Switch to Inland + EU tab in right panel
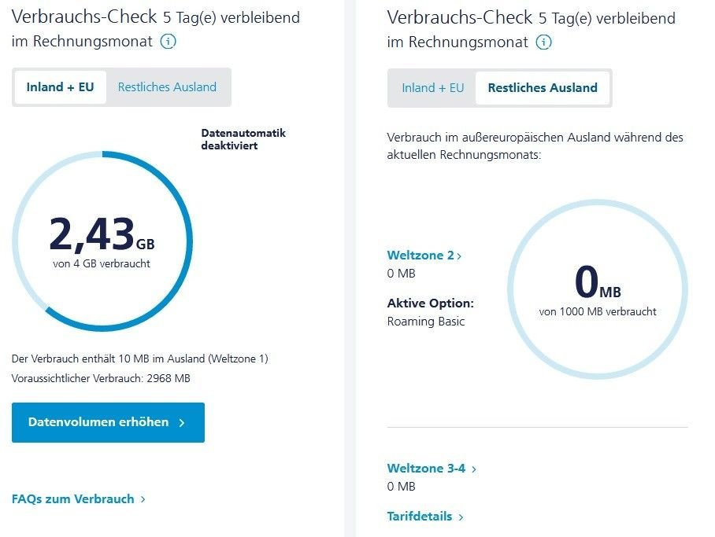Image resolution: width=715 pixels, height=537 pixels. pyautogui.click(x=433, y=88)
